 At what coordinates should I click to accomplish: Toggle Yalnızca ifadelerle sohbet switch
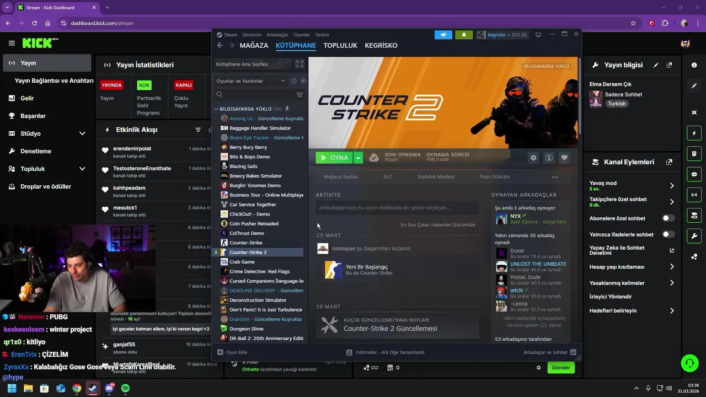pyautogui.click(x=668, y=234)
